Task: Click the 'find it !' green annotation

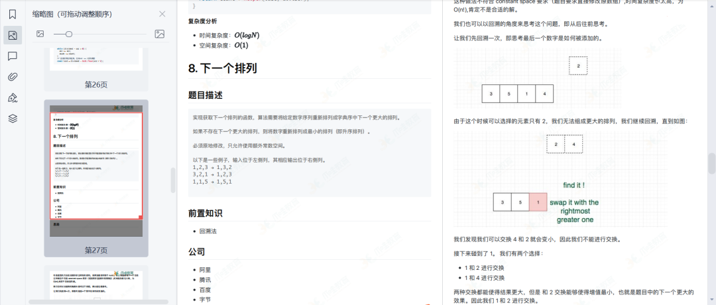Action: coord(574,186)
